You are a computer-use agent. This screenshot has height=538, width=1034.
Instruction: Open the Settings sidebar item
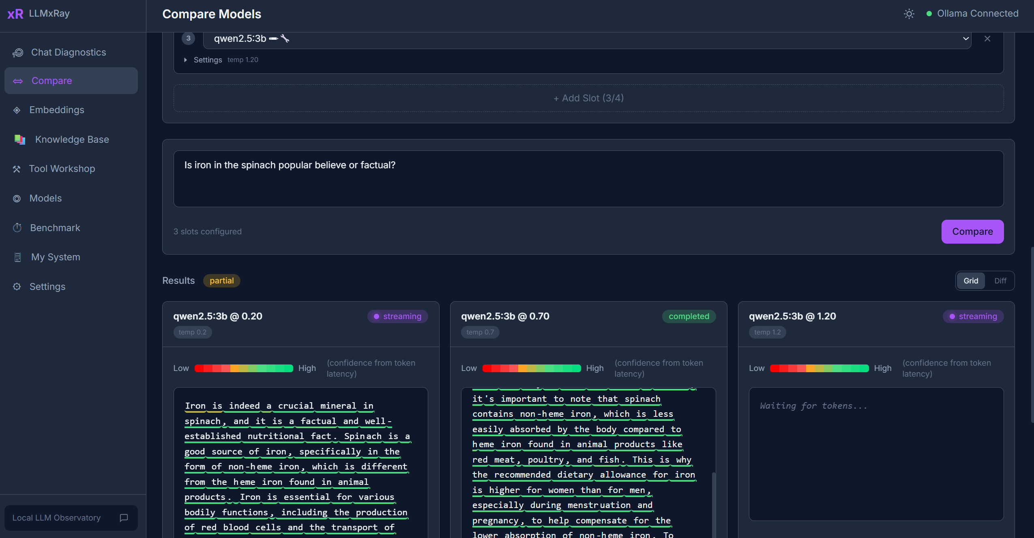pos(47,287)
